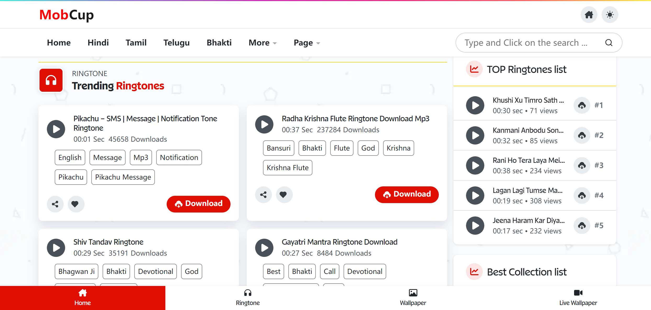Open the Page dropdown menu
Viewport: 651px width, 310px height.
[x=307, y=43]
